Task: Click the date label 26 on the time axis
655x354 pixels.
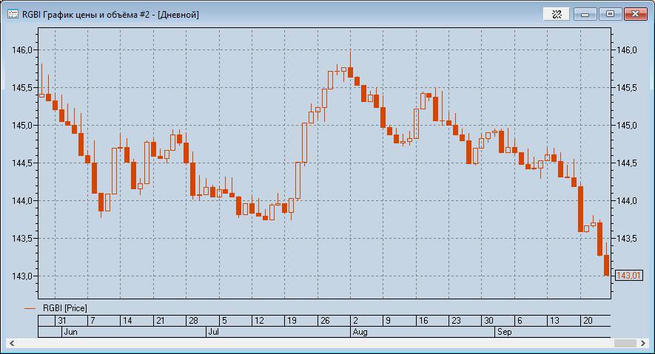Action: pyautogui.click(x=325, y=321)
